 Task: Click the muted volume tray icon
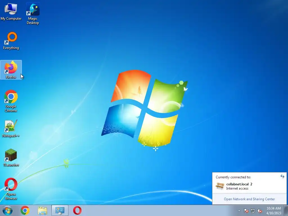point(260,211)
